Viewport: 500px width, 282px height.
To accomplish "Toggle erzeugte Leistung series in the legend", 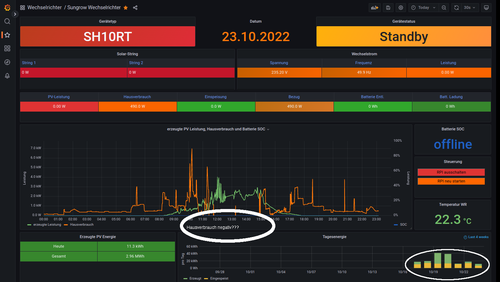I will pos(47,225).
